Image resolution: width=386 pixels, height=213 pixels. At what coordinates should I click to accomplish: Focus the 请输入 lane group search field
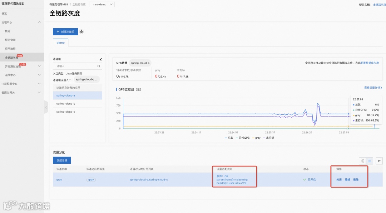[x=77, y=66]
